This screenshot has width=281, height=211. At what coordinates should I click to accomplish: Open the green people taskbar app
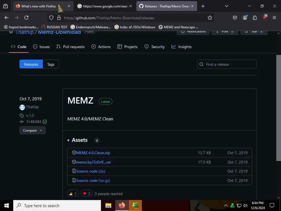click(x=135, y=206)
